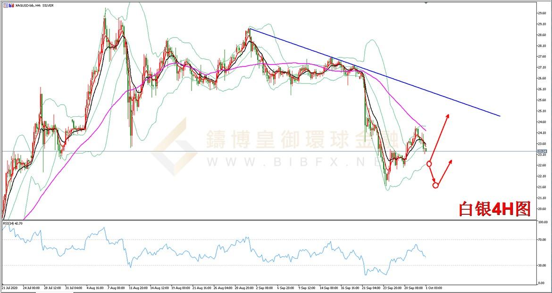Click the current price label 23.24

tap(542, 151)
